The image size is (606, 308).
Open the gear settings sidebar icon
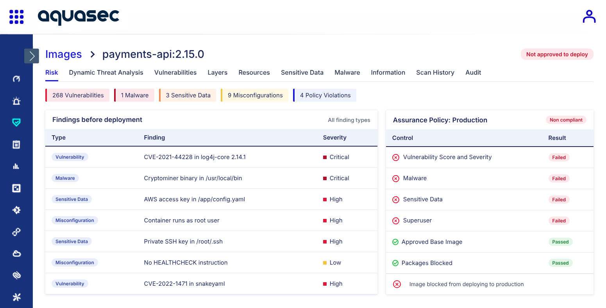(16, 210)
